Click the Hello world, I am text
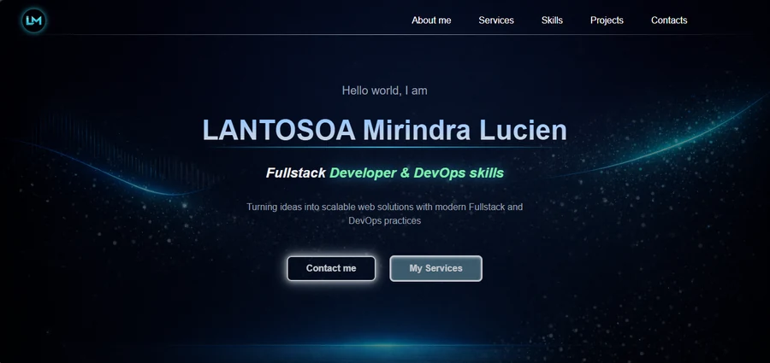 pyautogui.click(x=384, y=91)
